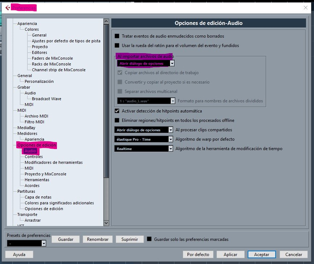Open Al procesar clips compartidos dropdown

144,130
